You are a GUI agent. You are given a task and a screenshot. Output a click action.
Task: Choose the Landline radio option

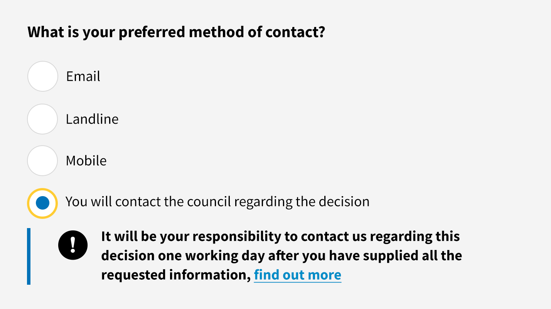point(43,119)
